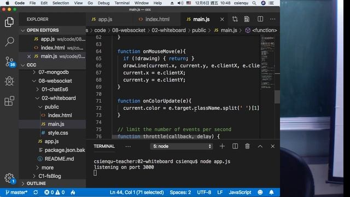Open index.html in the file tree

coord(60,115)
